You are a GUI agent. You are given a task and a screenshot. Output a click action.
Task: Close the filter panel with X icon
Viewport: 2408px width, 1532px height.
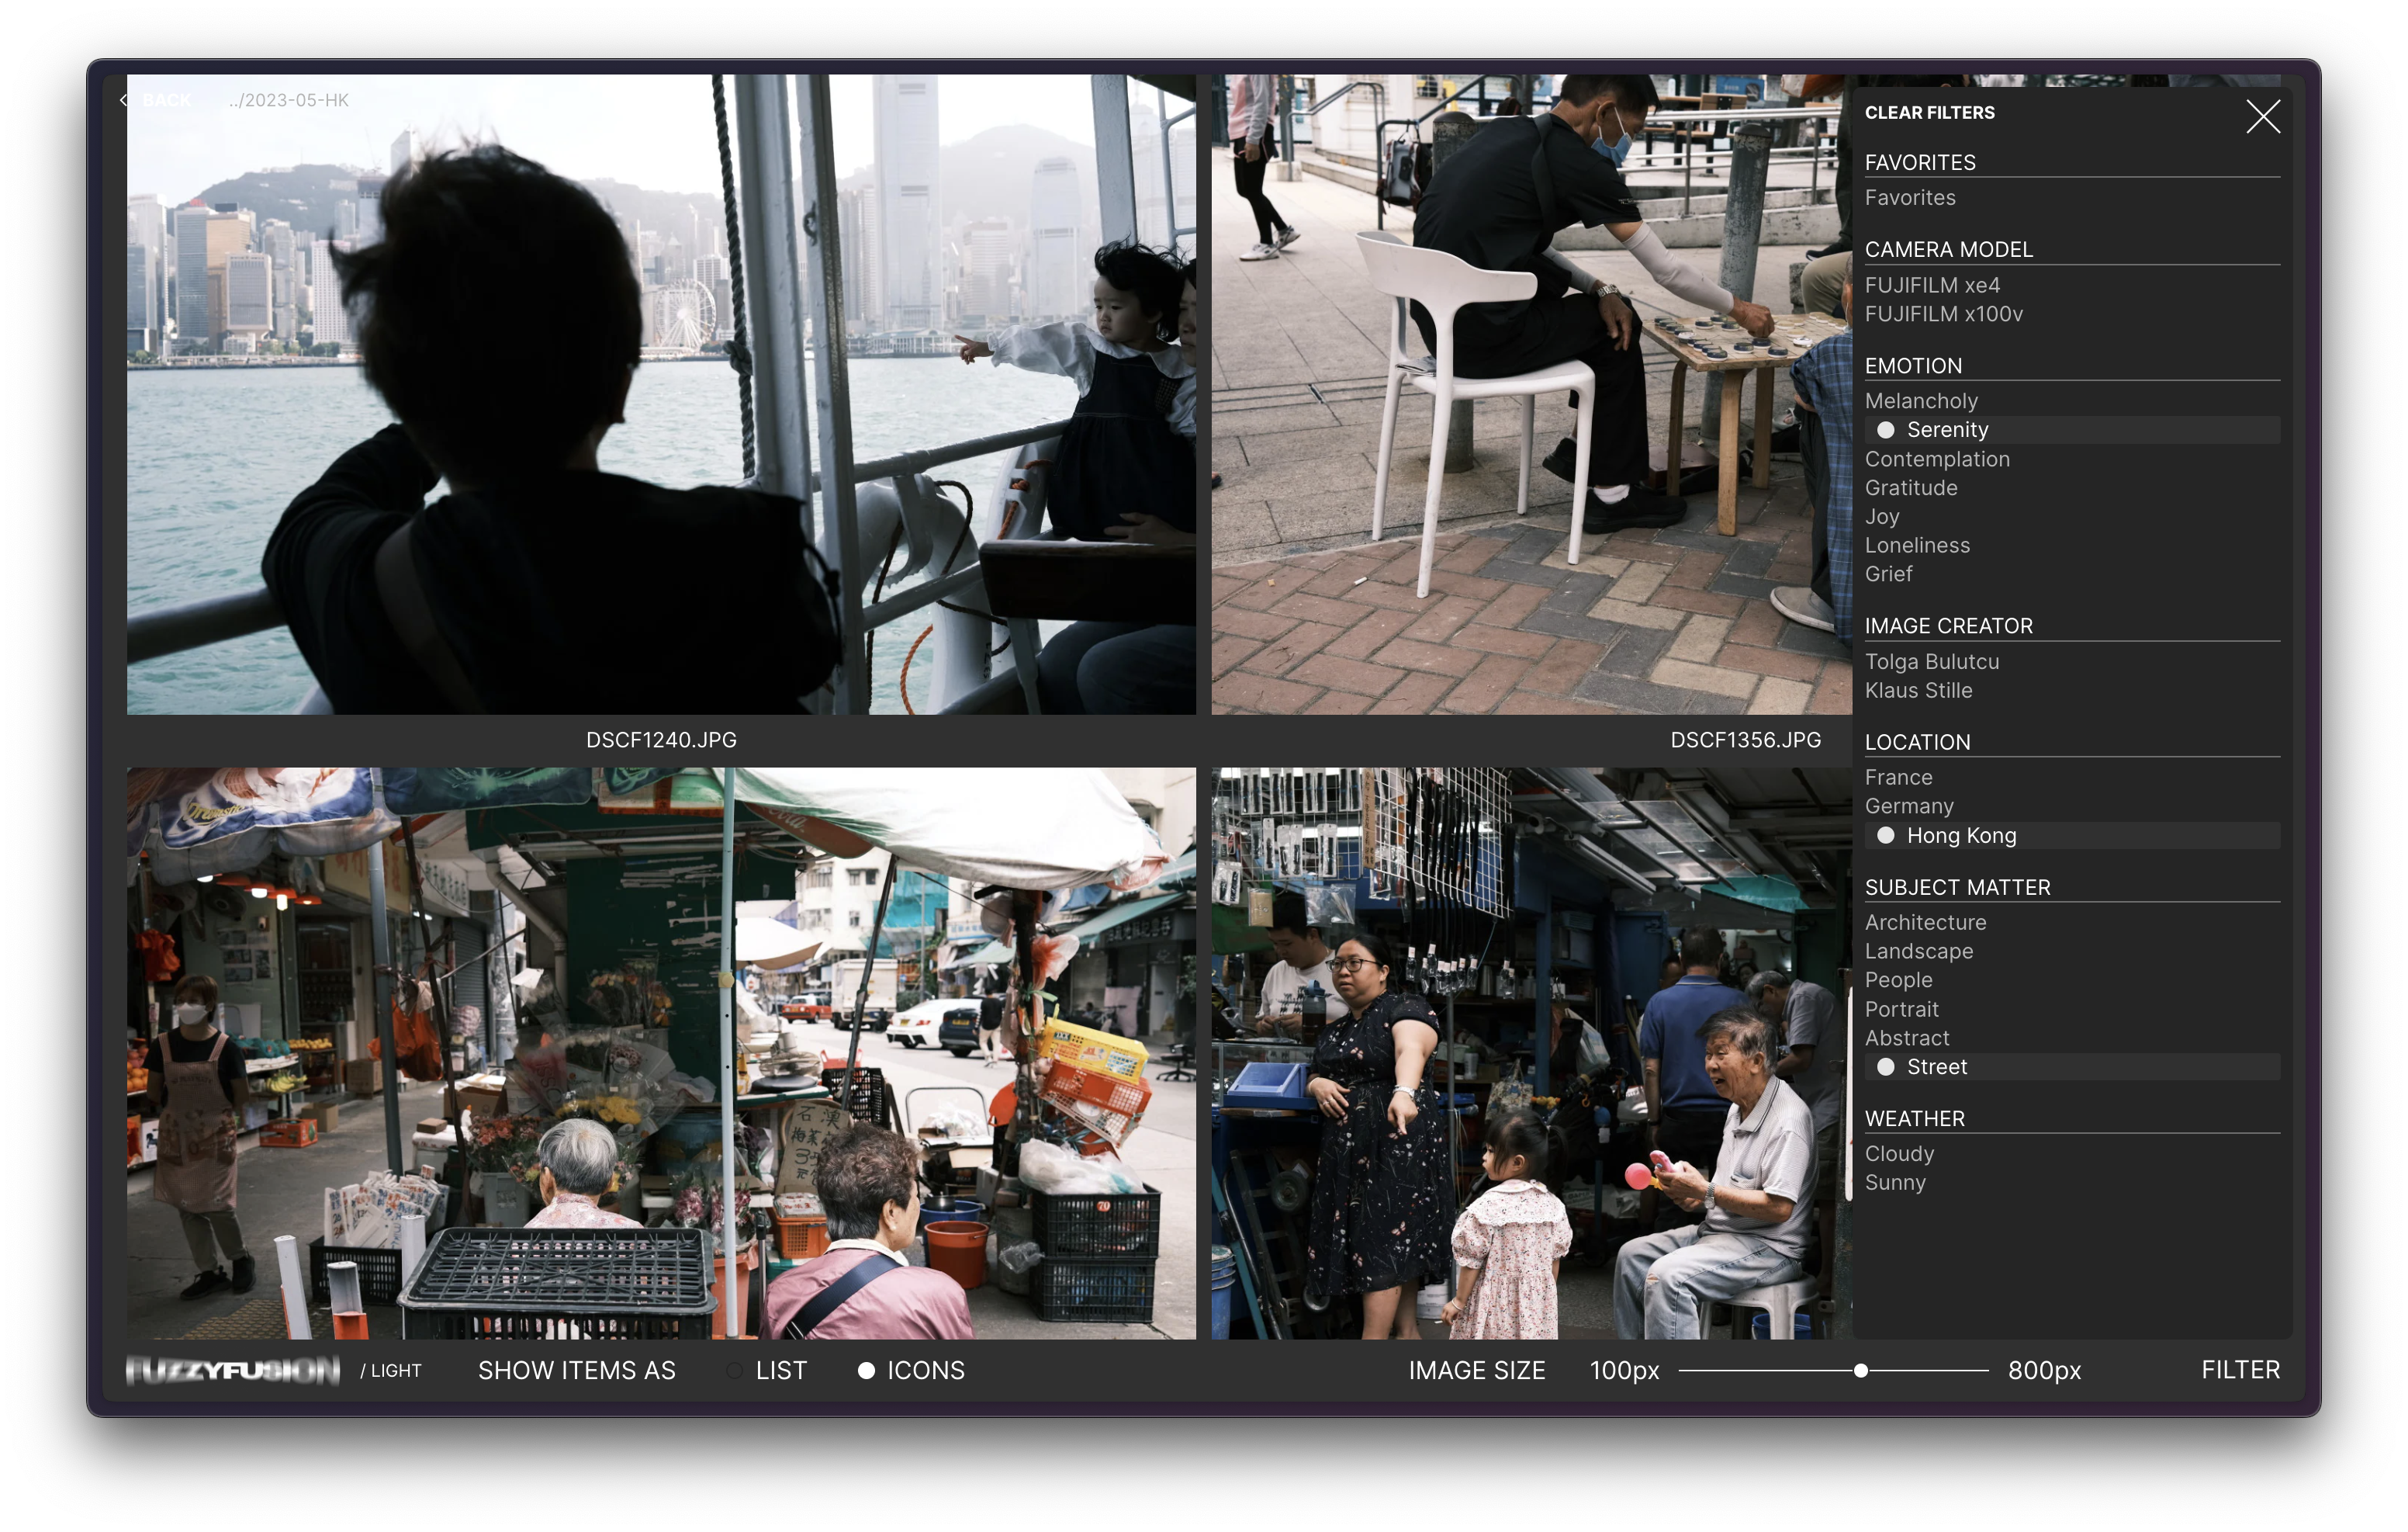point(2262,116)
